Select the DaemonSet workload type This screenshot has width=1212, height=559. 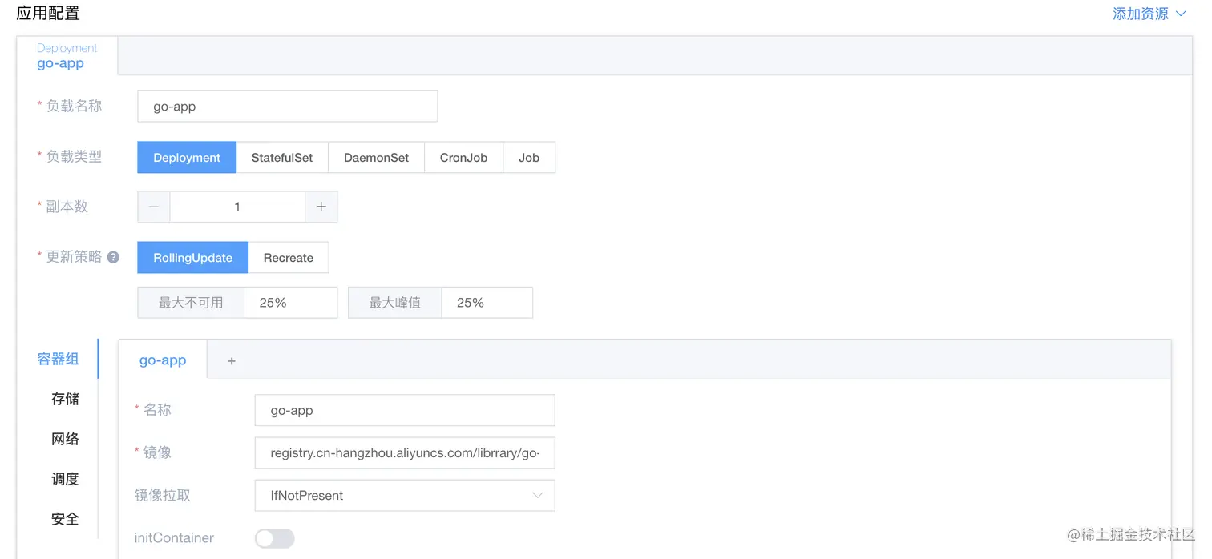[376, 158]
